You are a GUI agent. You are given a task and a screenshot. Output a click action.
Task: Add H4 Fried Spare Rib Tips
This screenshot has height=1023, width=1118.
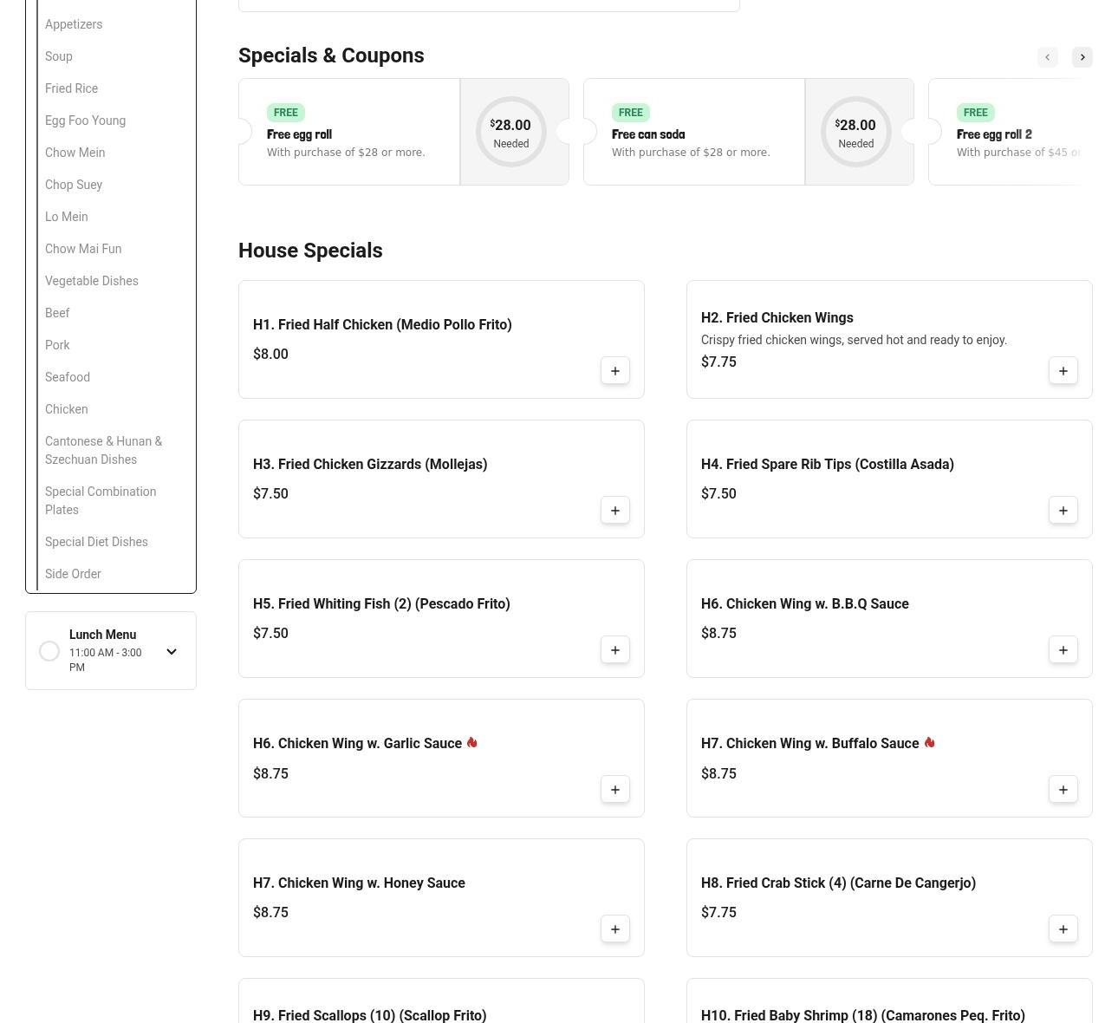pos(1063,511)
